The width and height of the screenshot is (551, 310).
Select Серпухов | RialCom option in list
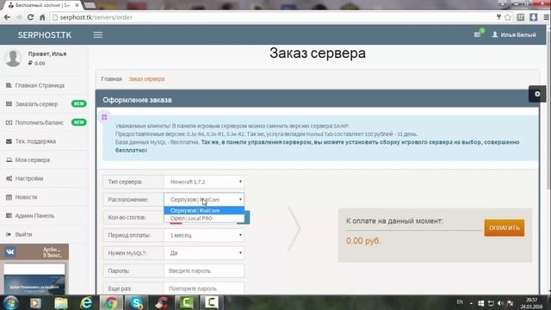point(204,210)
